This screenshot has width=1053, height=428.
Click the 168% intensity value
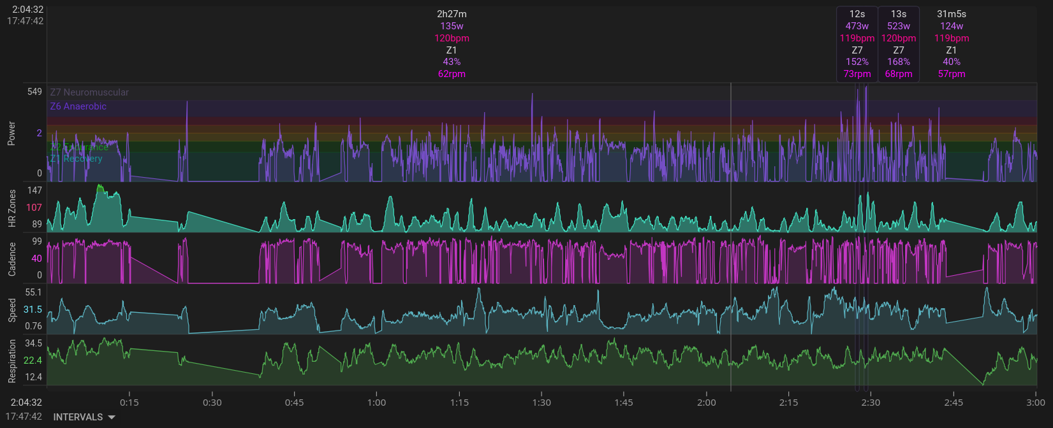(899, 62)
